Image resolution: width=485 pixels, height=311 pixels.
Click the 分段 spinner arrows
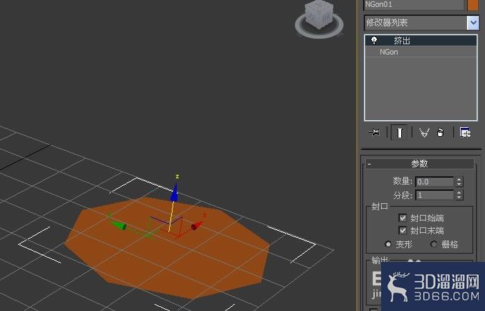pos(459,195)
